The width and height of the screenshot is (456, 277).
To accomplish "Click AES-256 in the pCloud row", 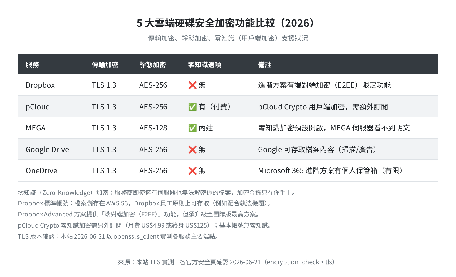I will (153, 107).
